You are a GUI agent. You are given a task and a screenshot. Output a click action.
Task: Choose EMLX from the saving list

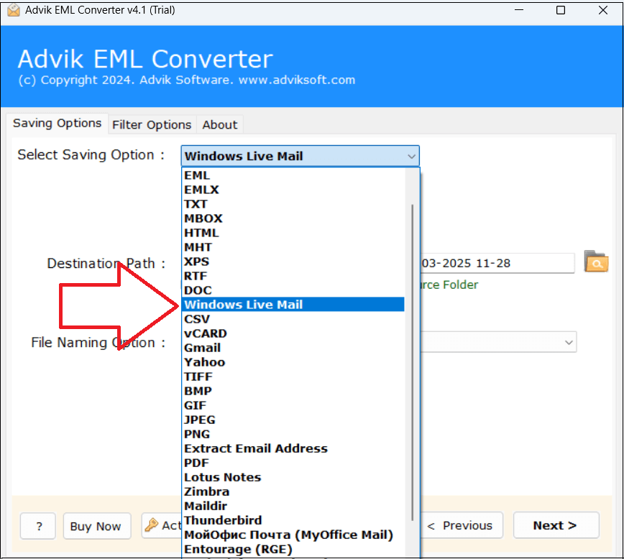pos(293,190)
